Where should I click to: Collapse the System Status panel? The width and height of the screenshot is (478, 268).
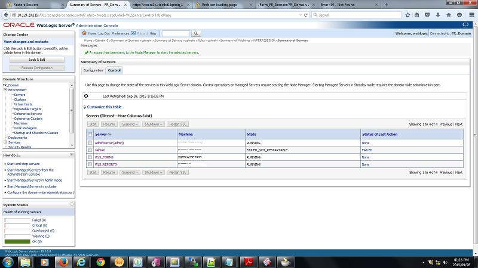[72, 204]
